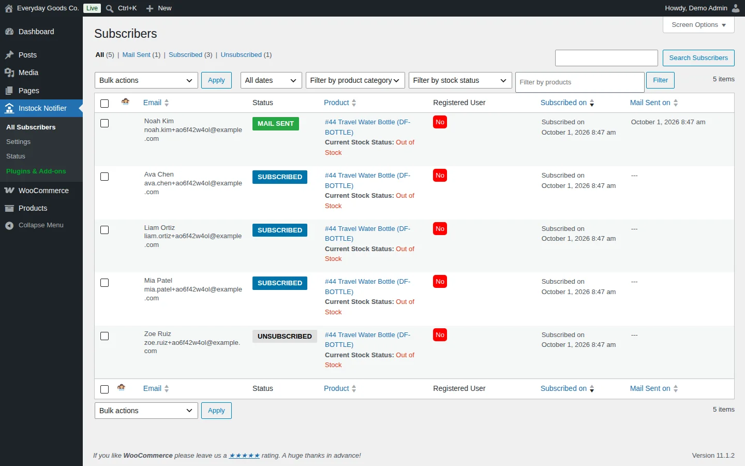The height and width of the screenshot is (466, 745).
Task: Toggle the select-all checkbox in table header
Action: (105, 103)
